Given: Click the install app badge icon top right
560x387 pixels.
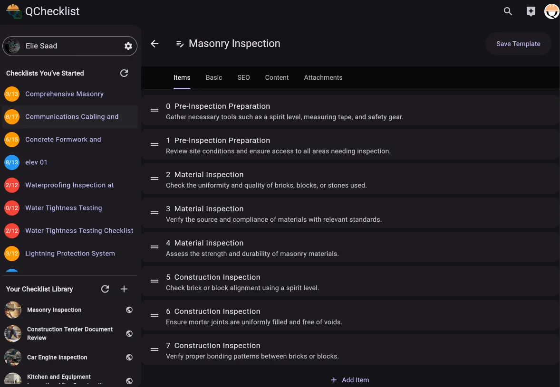Looking at the screenshot, I should (531, 11).
